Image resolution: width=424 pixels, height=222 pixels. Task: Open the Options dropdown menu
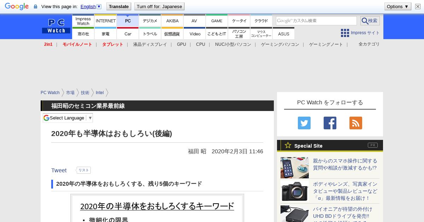pyautogui.click(x=398, y=6)
